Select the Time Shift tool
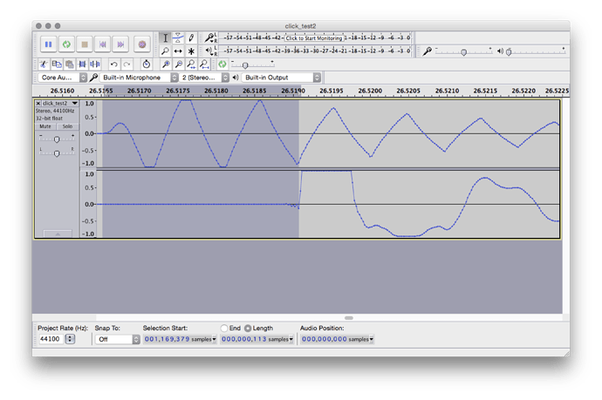The height and width of the screenshot is (400, 602). point(178,51)
